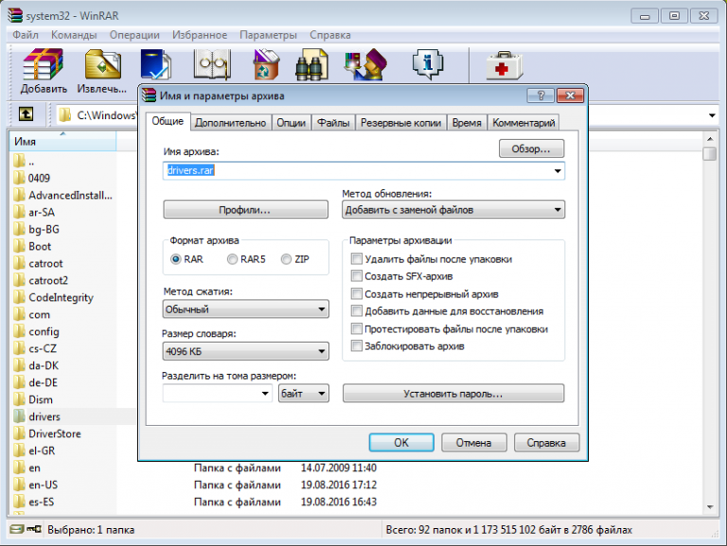The image size is (727, 546).
Task: Select the Общие tab
Action: 168,121
